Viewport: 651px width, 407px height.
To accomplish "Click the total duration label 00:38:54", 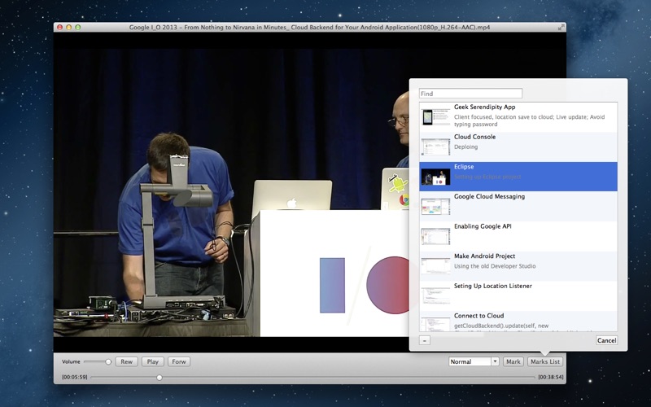I will (x=551, y=377).
